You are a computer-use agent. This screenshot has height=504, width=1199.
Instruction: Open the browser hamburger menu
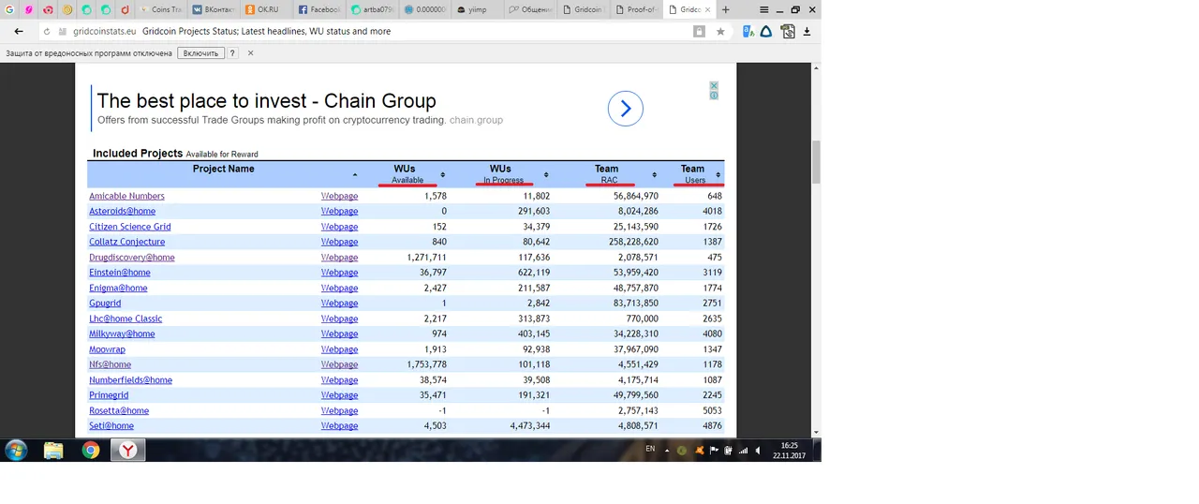coord(764,9)
